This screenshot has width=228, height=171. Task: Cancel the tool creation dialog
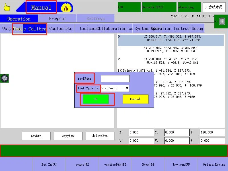point(135,99)
